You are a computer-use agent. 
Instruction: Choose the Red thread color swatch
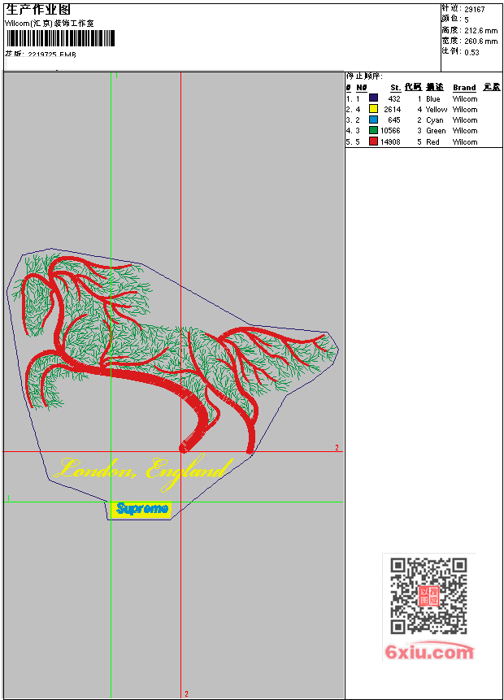373,141
